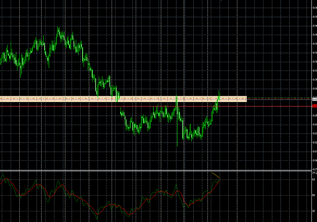Screen dimensions: 317x222
Task: Select the beige horizontal zone rectangle
Action: (123, 99)
